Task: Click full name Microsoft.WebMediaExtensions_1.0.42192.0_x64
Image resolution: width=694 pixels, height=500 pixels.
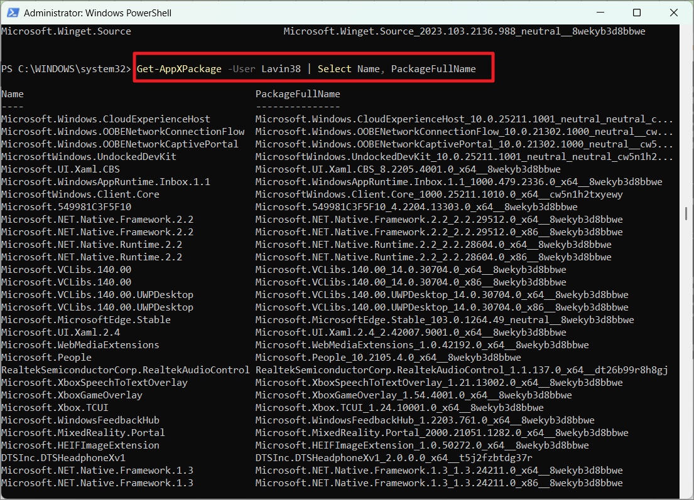Action: pyautogui.click(x=422, y=345)
